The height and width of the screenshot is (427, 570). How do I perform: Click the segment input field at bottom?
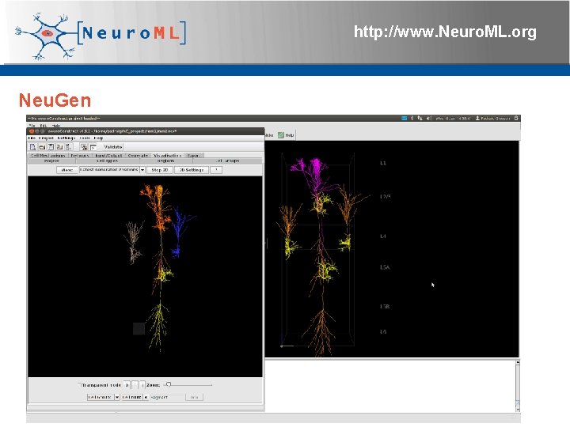(167, 397)
